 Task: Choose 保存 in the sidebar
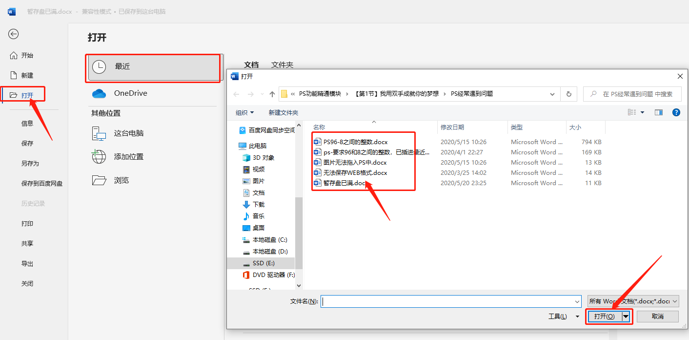point(27,144)
